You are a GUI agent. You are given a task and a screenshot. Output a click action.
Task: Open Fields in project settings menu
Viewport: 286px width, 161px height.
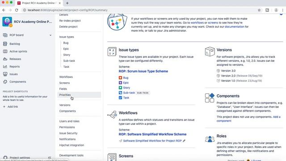coord(63,89)
